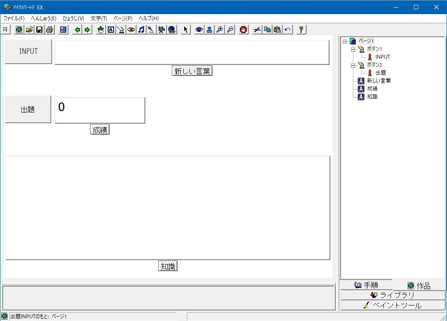Image resolution: width=447 pixels, height=321 pixels.
Task: Print the page with printer icon
Action: [x=49, y=30]
